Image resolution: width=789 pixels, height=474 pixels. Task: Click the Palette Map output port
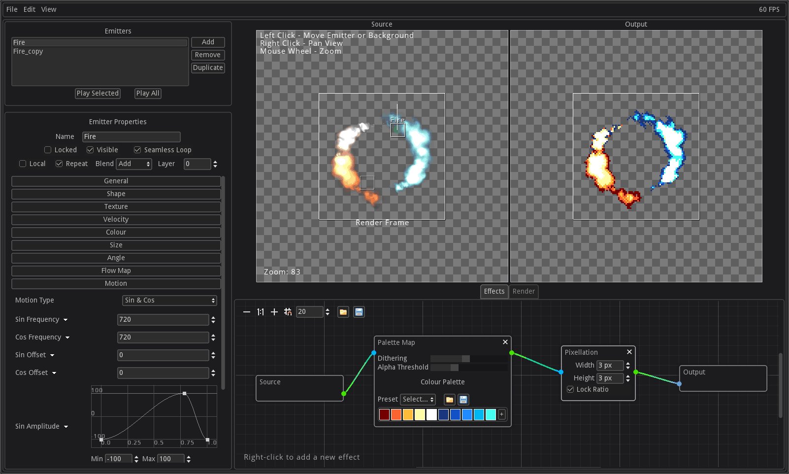tap(512, 353)
